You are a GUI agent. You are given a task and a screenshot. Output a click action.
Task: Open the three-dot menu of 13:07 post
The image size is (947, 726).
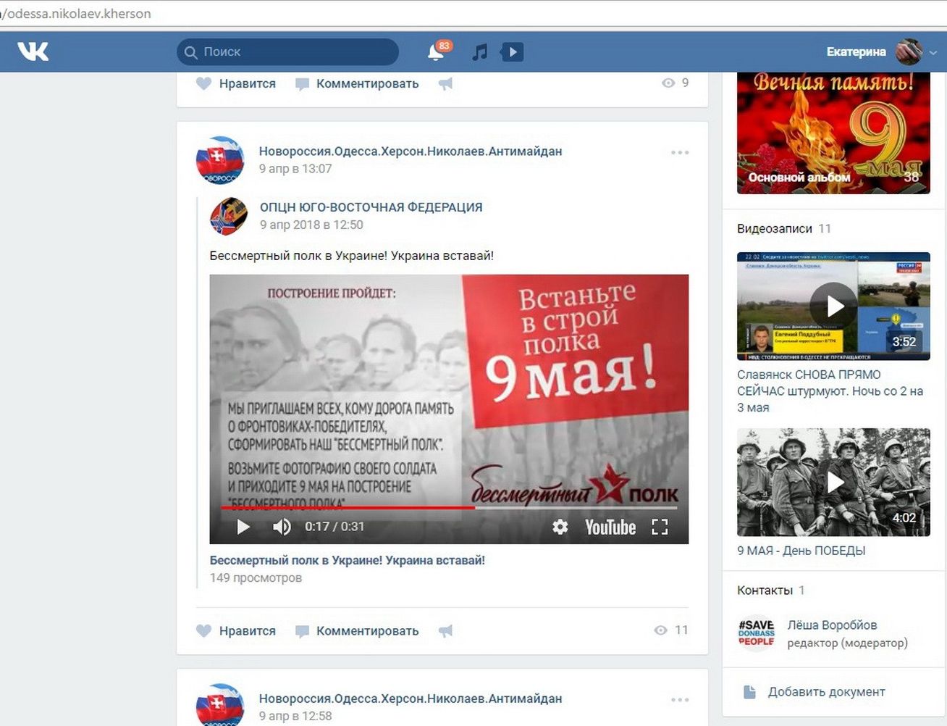[680, 152]
